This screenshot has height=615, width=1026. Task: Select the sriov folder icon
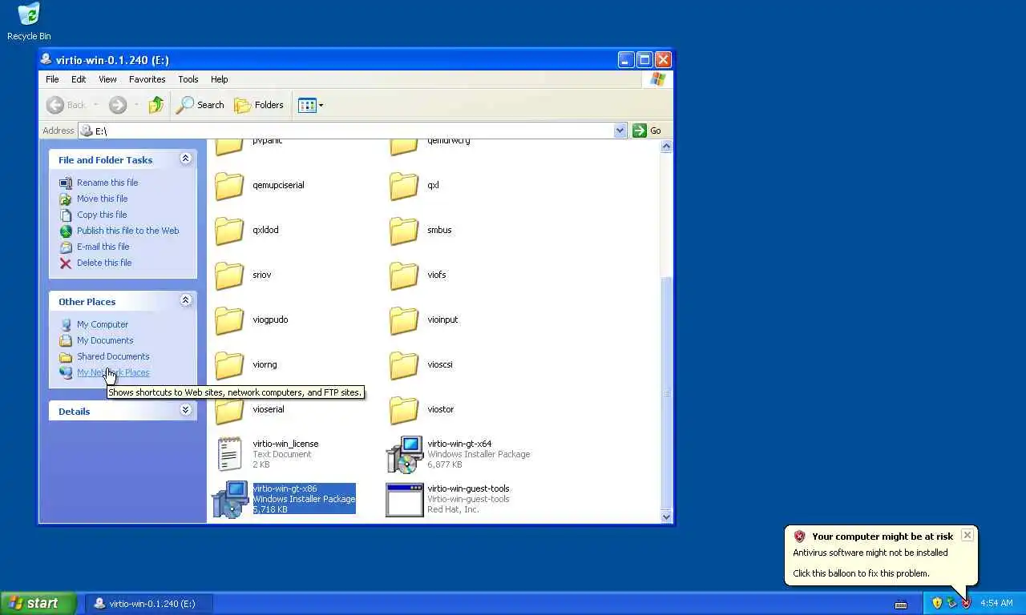pyautogui.click(x=229, y=275)
